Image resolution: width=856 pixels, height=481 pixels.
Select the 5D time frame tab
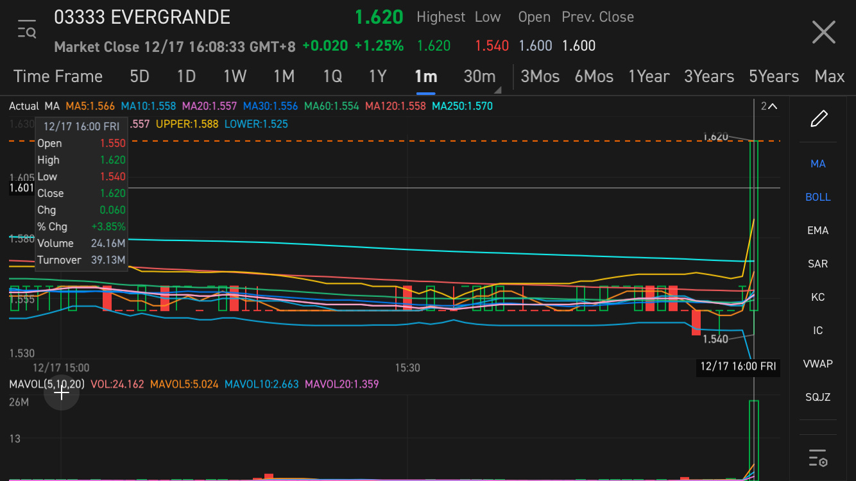[x=139, y=76]
